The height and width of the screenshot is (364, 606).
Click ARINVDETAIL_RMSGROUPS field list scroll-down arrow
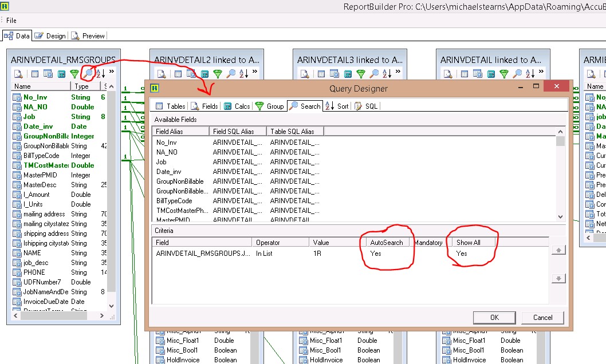pos(111,306)
